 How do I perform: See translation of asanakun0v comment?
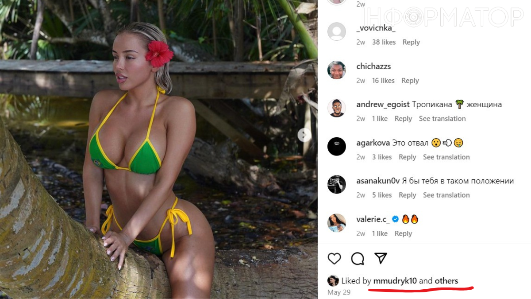click(x=446, y=195)
